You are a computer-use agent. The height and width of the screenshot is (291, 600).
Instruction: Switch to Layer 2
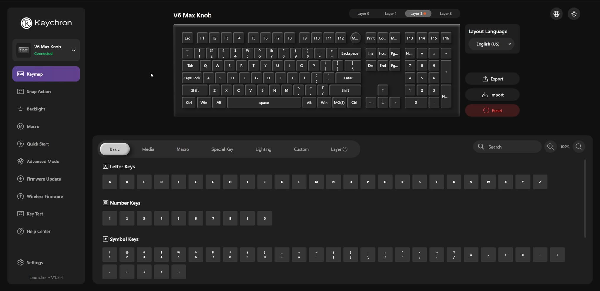[418, 14]
